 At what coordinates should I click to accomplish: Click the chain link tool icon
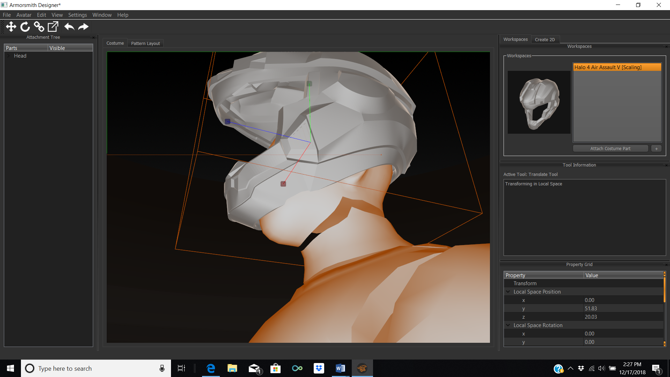click(39, 27)
